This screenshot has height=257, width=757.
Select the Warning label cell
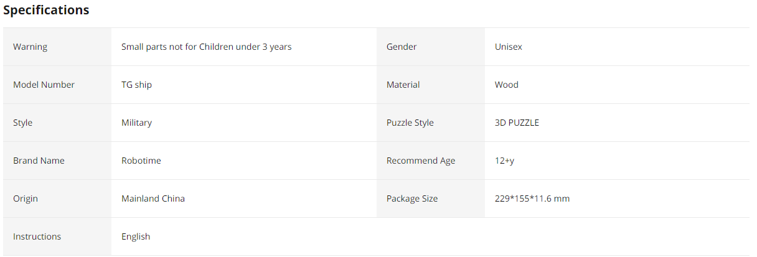(x=57, y=47)
